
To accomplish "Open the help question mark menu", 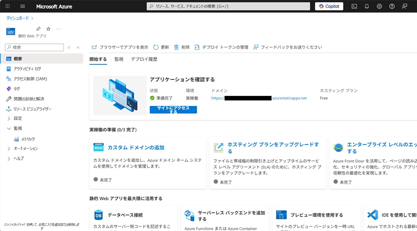I will pyautogui.click(x=392, y=7).
